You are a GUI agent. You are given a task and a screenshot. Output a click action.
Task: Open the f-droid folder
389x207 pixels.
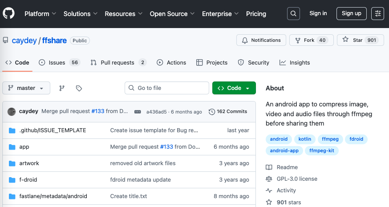coord(28,180)
